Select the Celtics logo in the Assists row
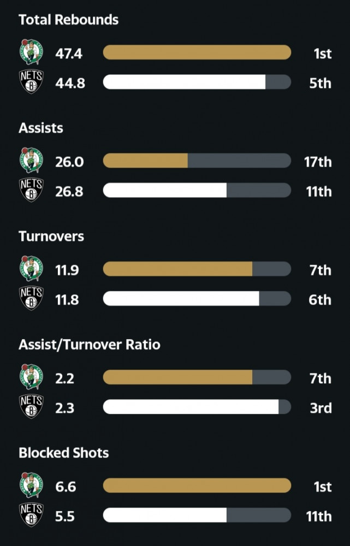Screen dimensions: 350x546 [x=31, y=161]
